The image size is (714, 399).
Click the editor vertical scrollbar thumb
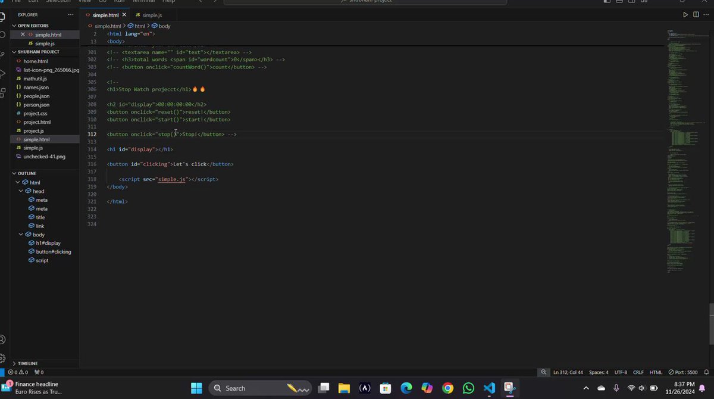711,325
